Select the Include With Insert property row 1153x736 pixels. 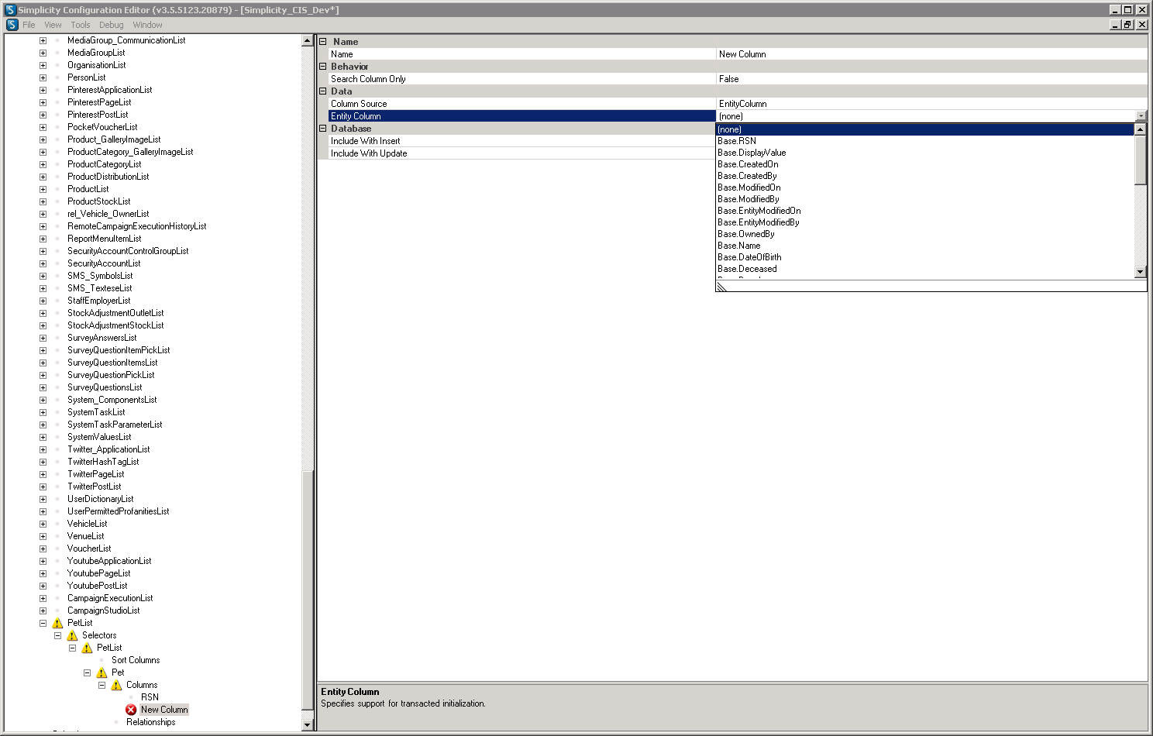(x=522, y=141)
